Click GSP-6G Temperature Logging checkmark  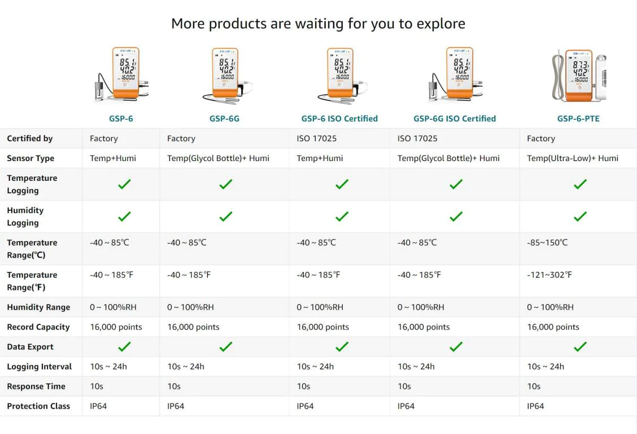click(x=226, y=184)
